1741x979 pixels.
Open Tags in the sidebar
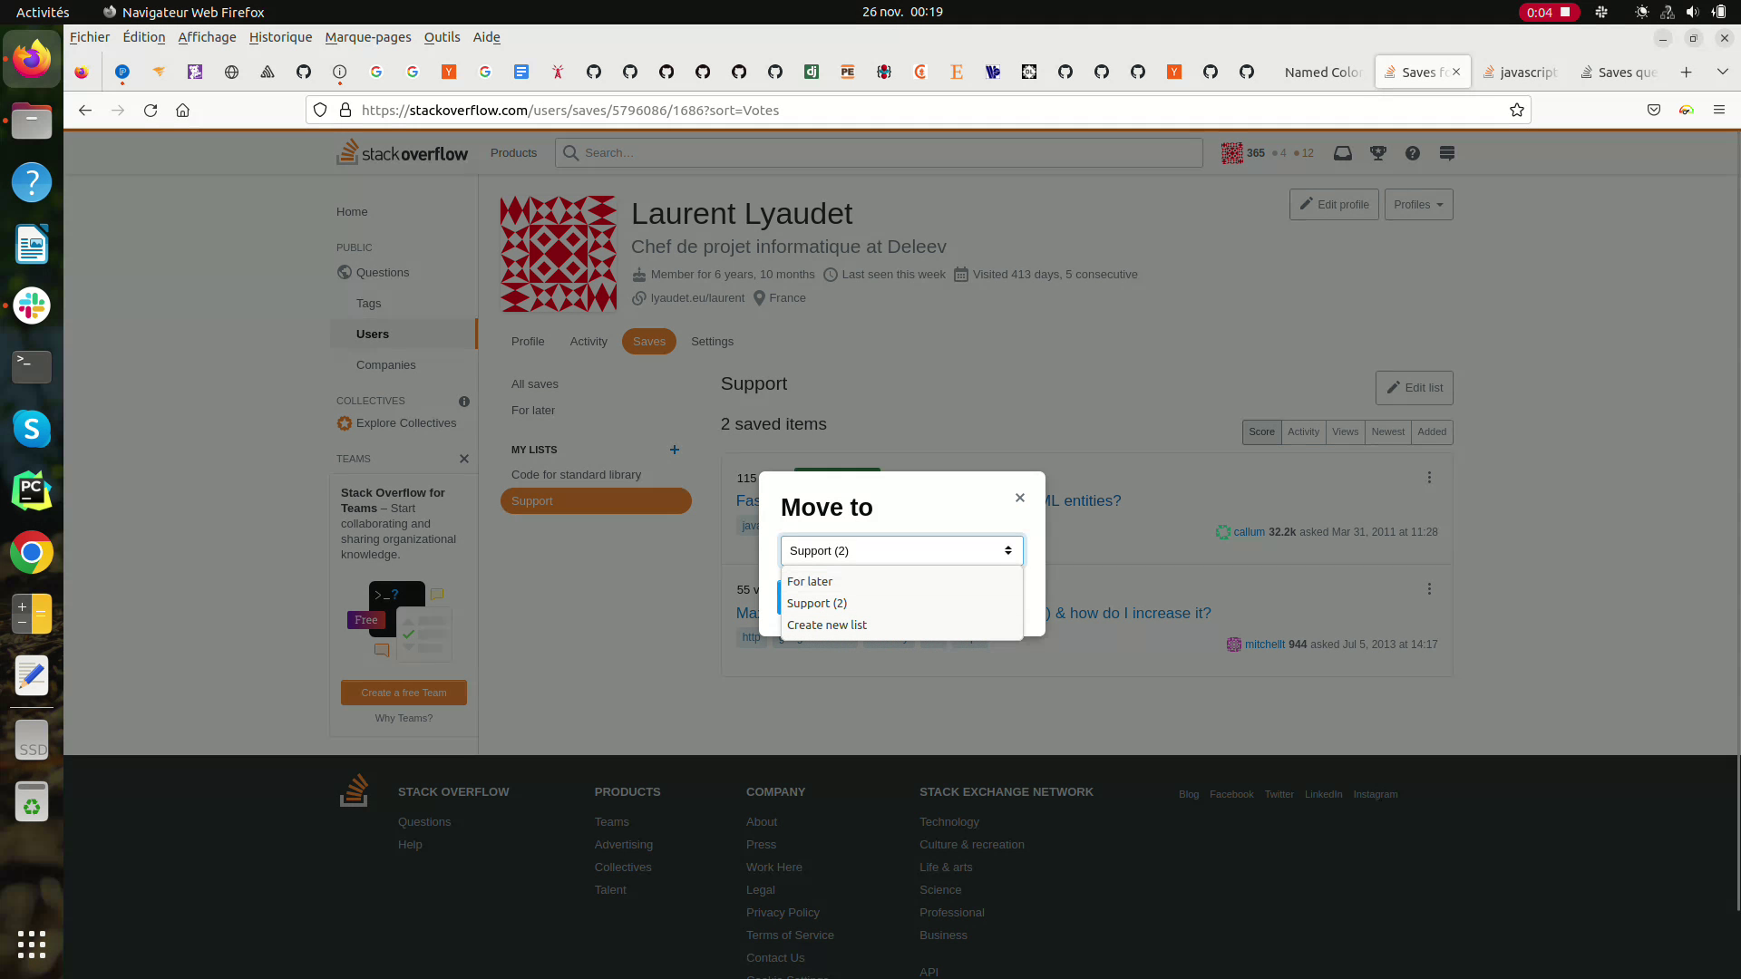point(368,304)
